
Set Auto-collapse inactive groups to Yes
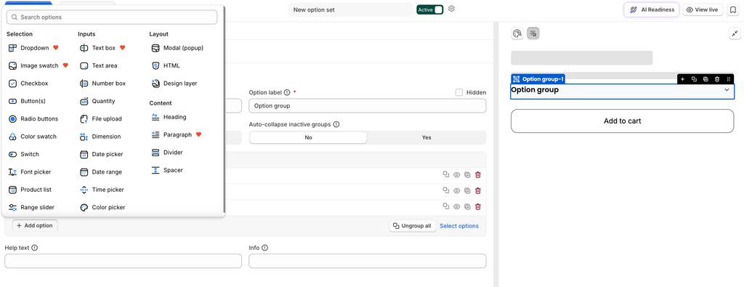tap(426, 137)
